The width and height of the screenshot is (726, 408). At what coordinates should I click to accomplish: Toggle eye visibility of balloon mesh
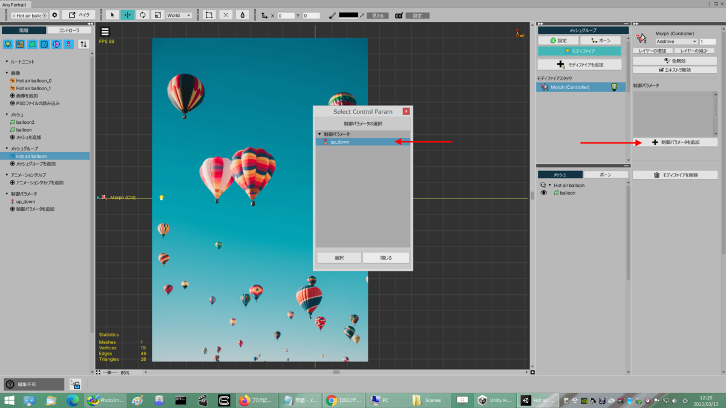click(x=543, y=193)
